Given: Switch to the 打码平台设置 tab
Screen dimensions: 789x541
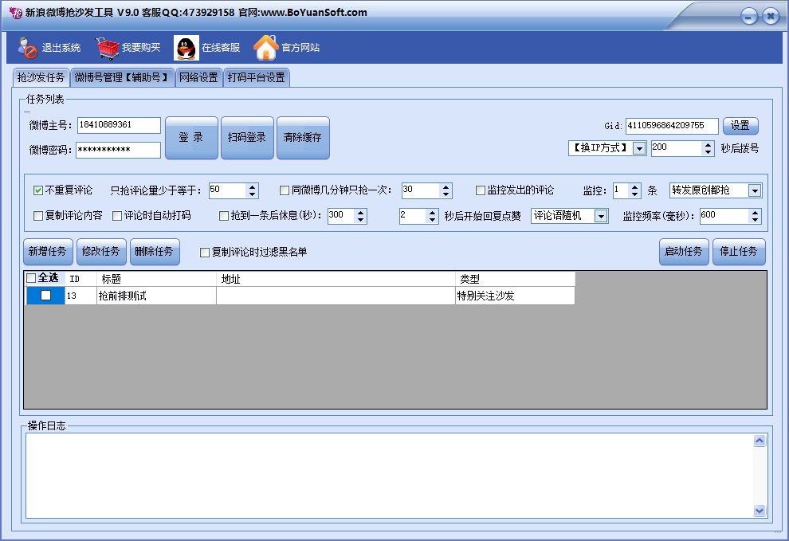Looking at the screenshot, I should point(256,78).
